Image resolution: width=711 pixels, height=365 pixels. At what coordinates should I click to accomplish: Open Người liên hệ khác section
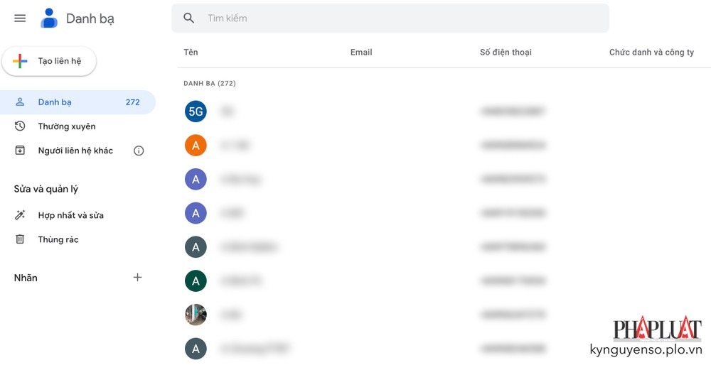75,151
